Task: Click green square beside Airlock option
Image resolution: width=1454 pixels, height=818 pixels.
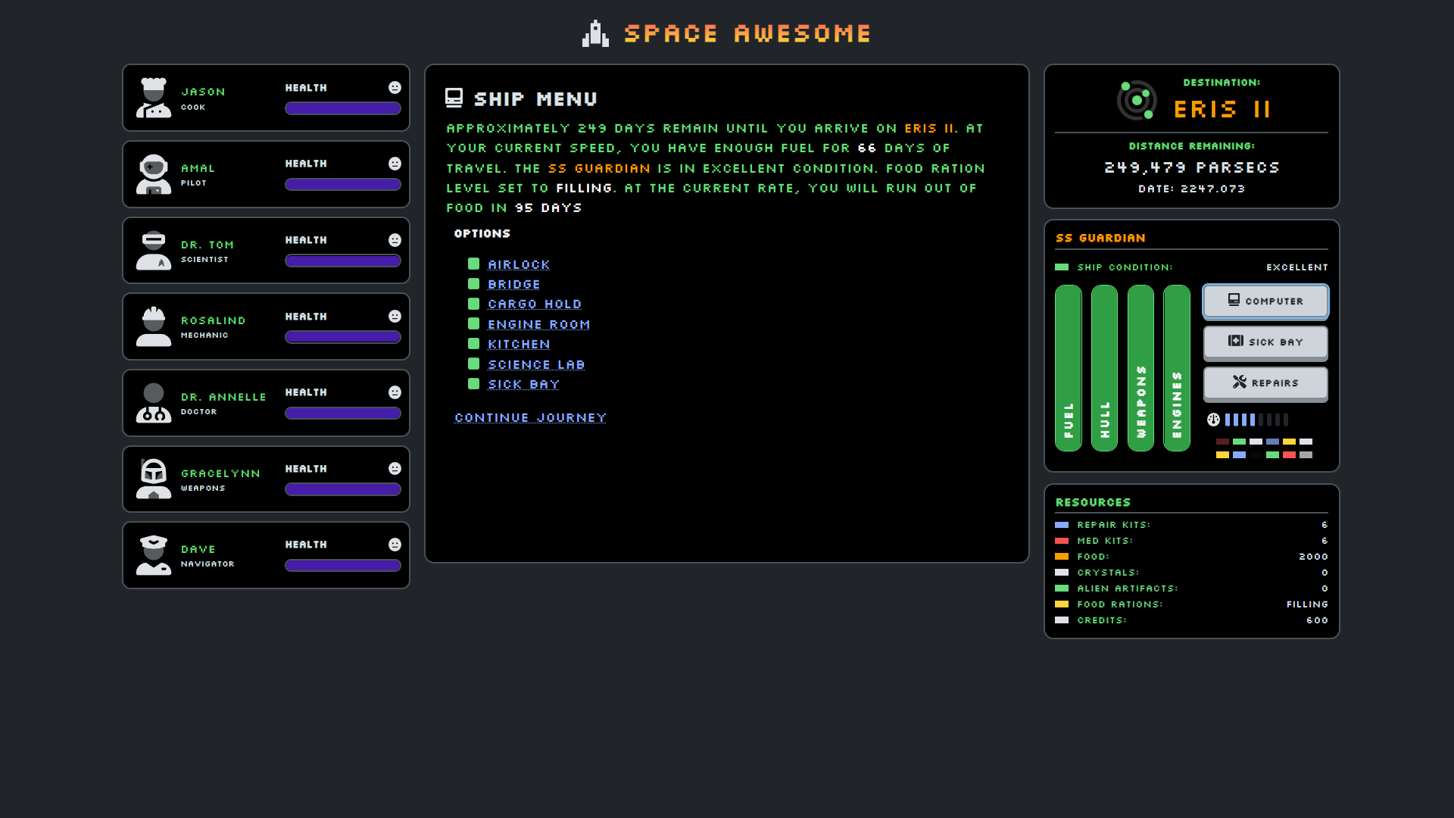Action: click(474, 264)
